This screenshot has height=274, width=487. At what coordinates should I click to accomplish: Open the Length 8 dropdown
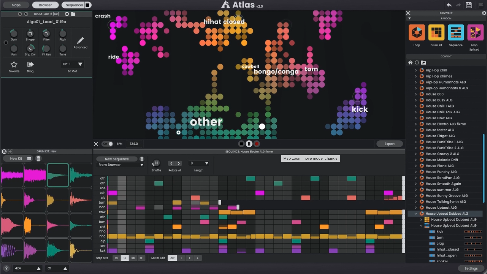pyautogui.click(x=199, y=163)
